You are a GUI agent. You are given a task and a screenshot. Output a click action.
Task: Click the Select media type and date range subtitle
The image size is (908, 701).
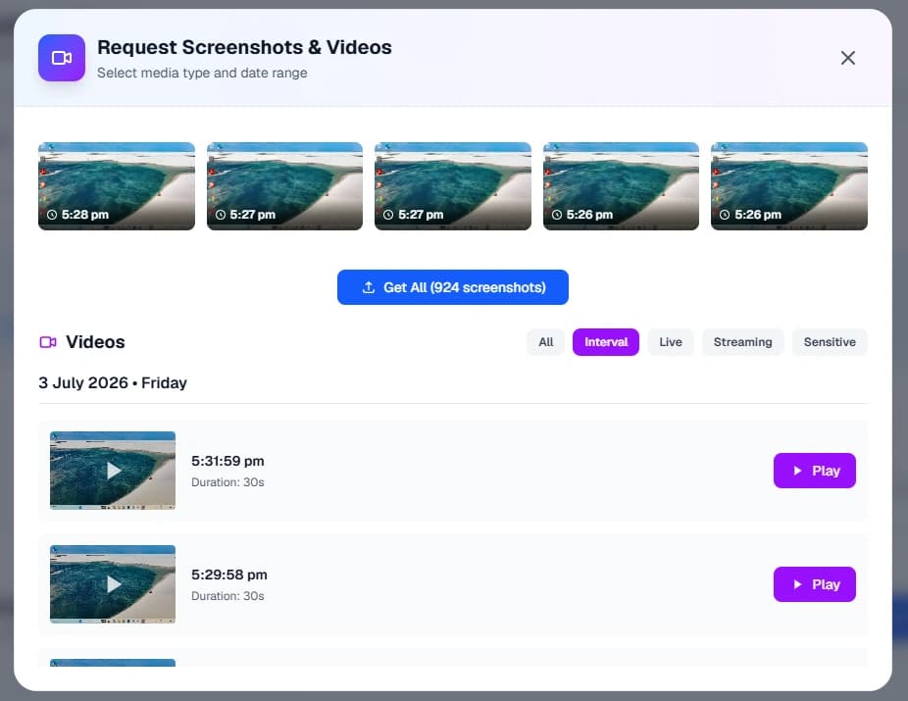[x=202, y=73]
